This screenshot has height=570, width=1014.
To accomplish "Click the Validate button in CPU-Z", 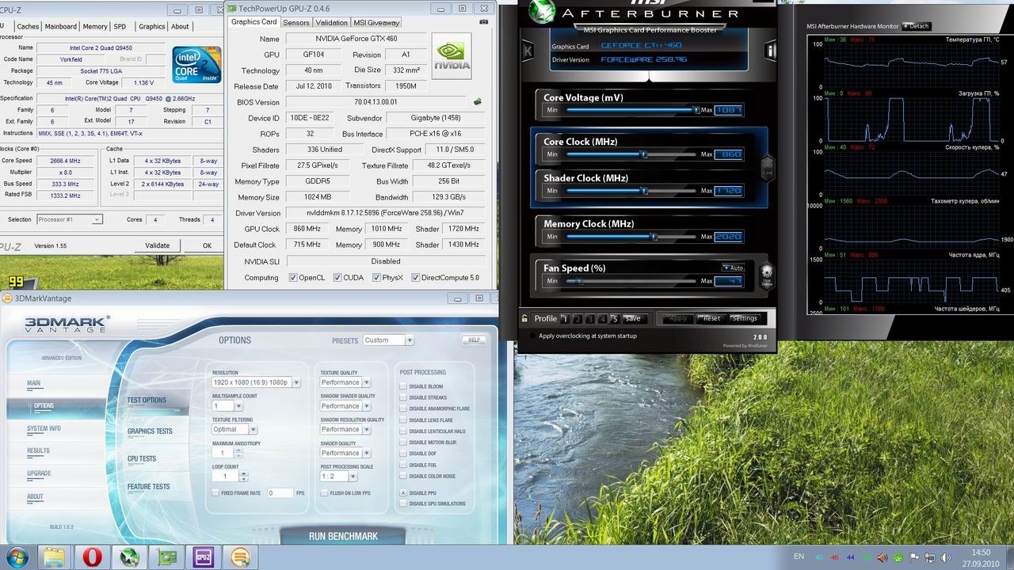I will (157, 245).
